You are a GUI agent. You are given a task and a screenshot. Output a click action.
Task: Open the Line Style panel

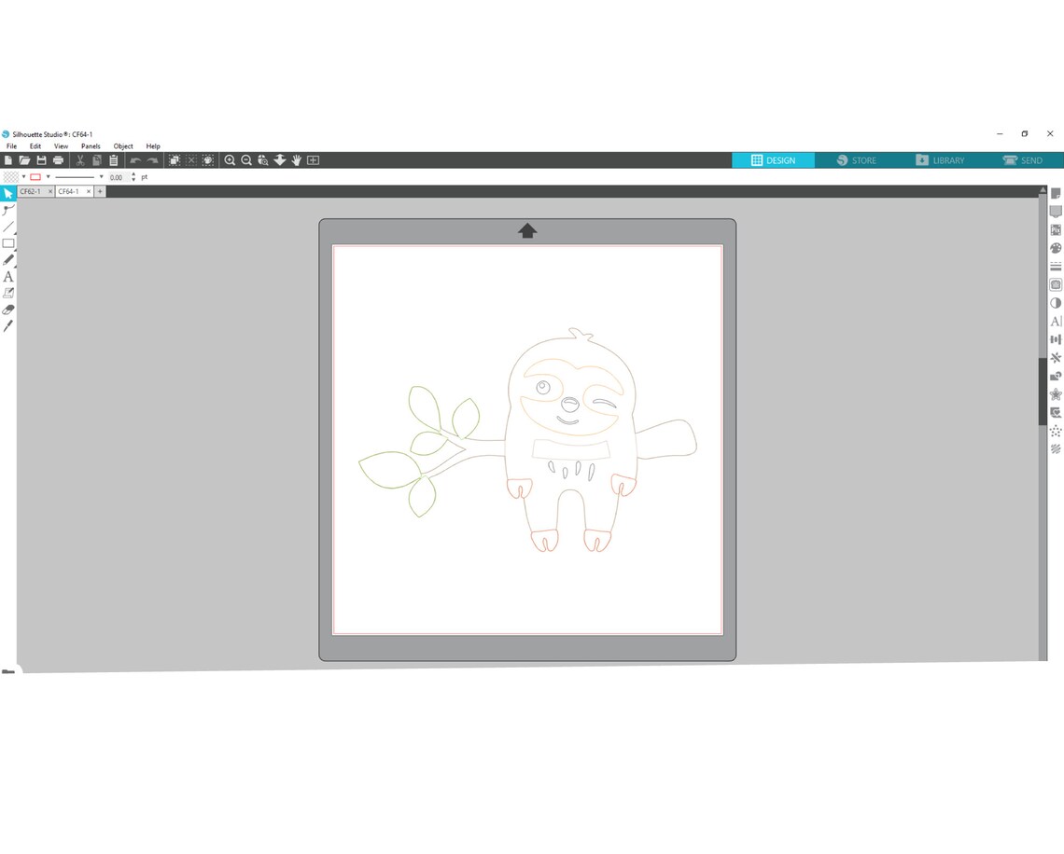[1056, 267]
